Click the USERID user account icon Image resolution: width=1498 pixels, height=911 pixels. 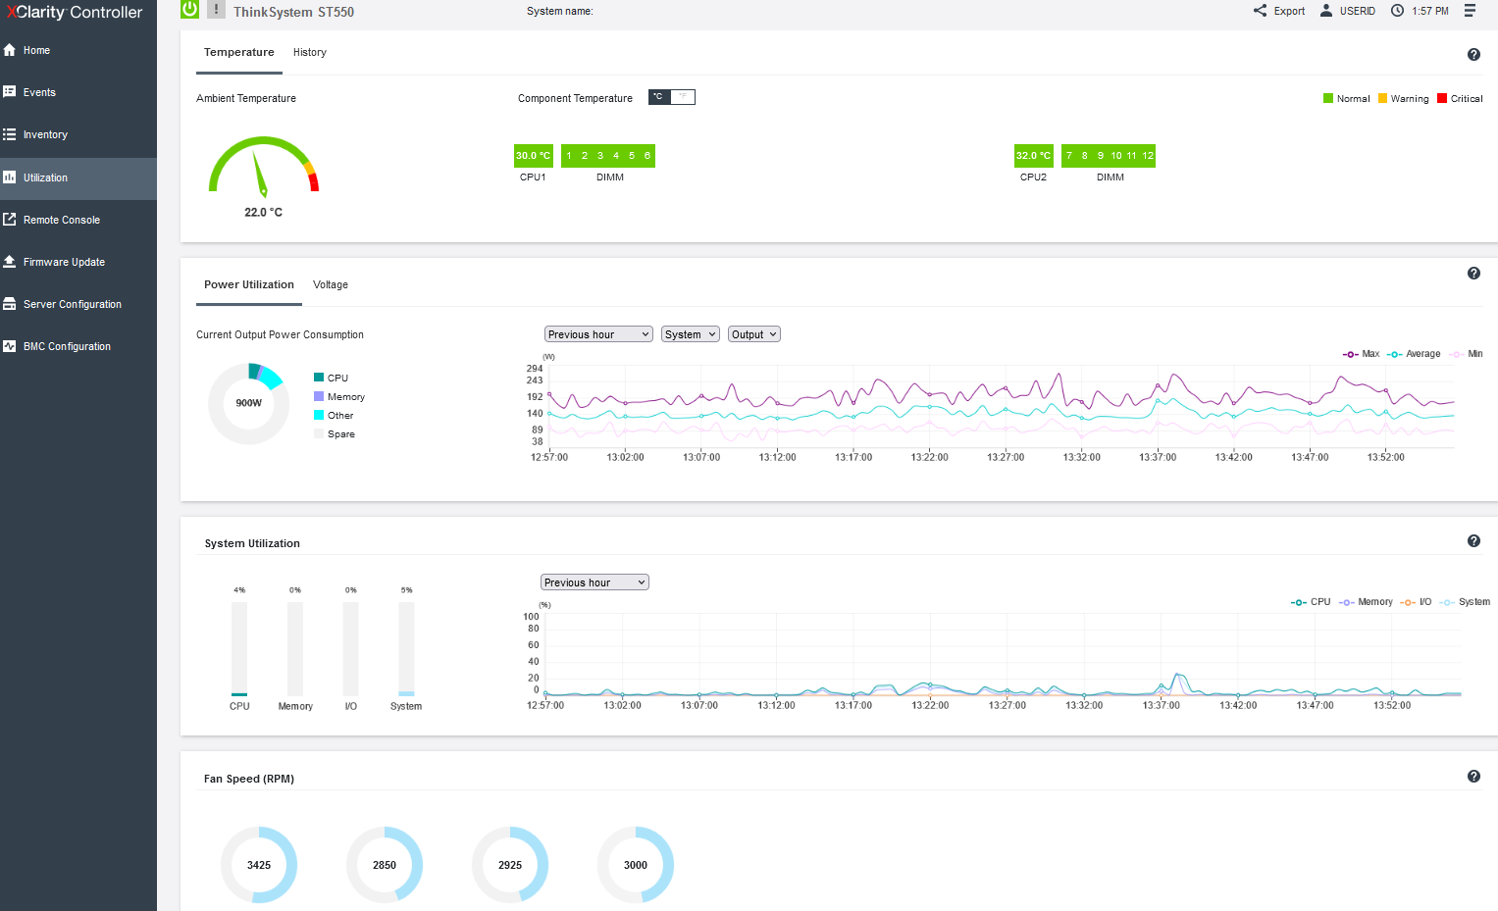coord(1326,11)
